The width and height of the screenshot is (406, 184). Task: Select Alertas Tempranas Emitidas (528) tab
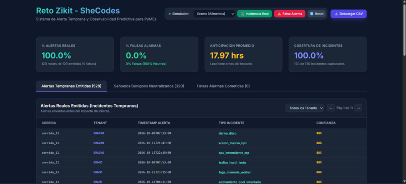(71, 86)
